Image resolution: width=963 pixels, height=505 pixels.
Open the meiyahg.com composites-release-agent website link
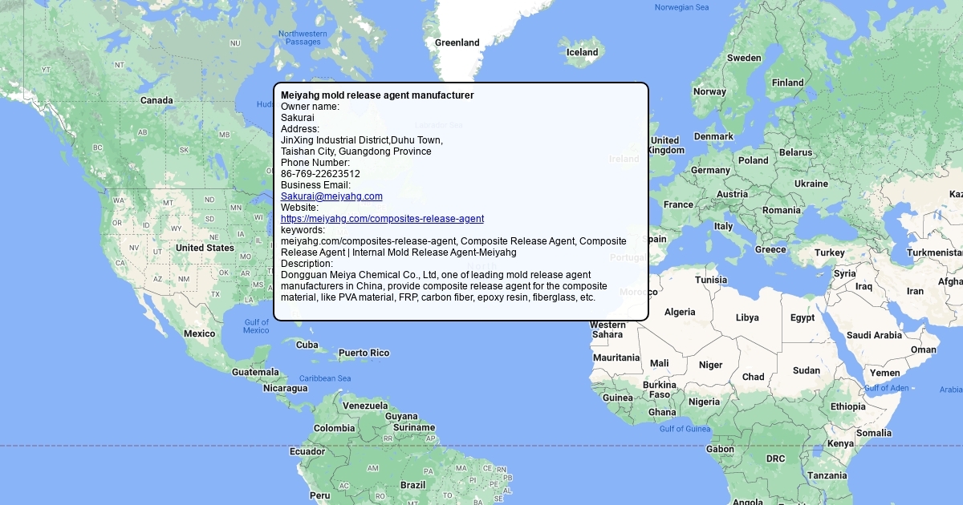382,219
